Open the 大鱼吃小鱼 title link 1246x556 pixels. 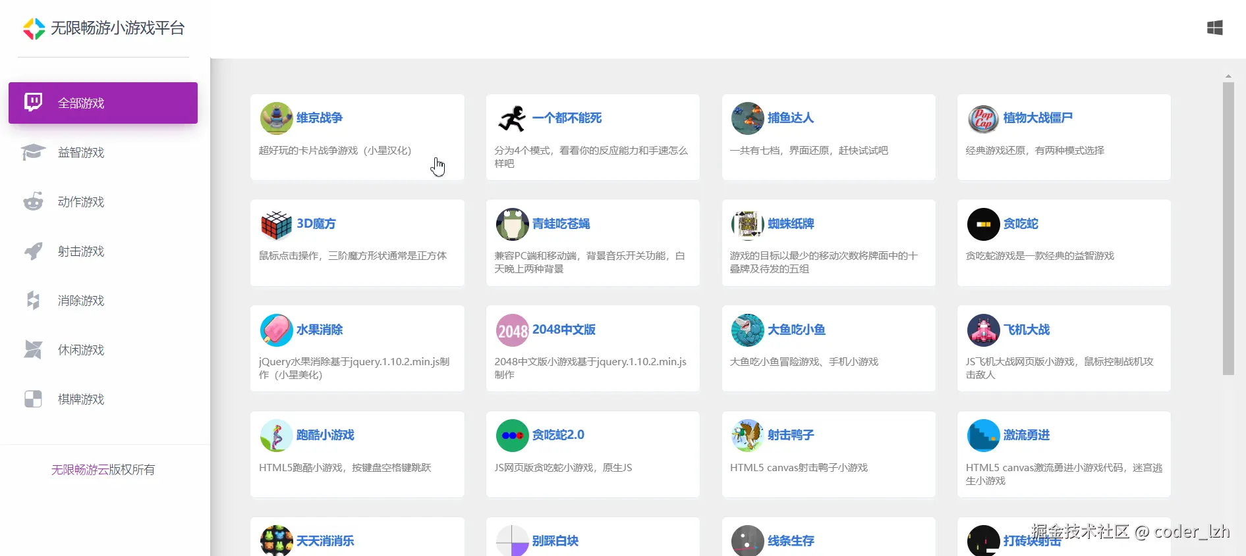797,330
